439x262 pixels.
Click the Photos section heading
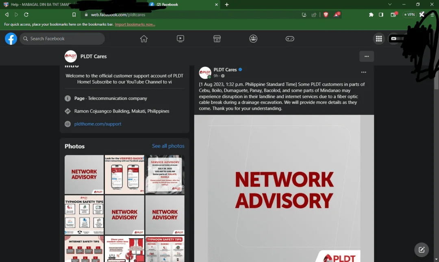(x=74, y=146)
